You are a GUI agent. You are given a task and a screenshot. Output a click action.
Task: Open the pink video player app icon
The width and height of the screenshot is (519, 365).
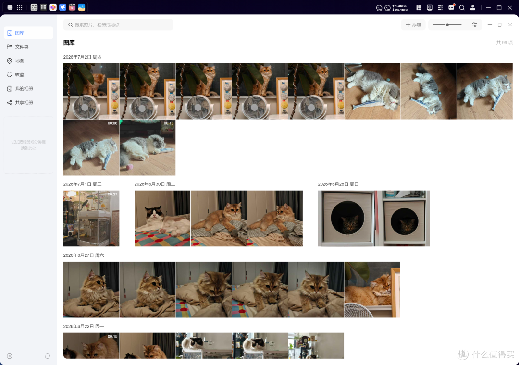pyautogui.click(x=72, y=7)
